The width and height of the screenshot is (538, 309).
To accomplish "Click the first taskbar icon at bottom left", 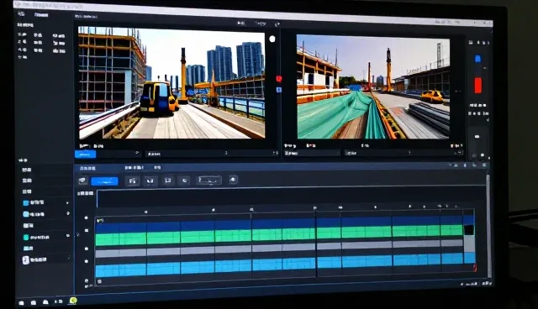I will tap(21, 303).
